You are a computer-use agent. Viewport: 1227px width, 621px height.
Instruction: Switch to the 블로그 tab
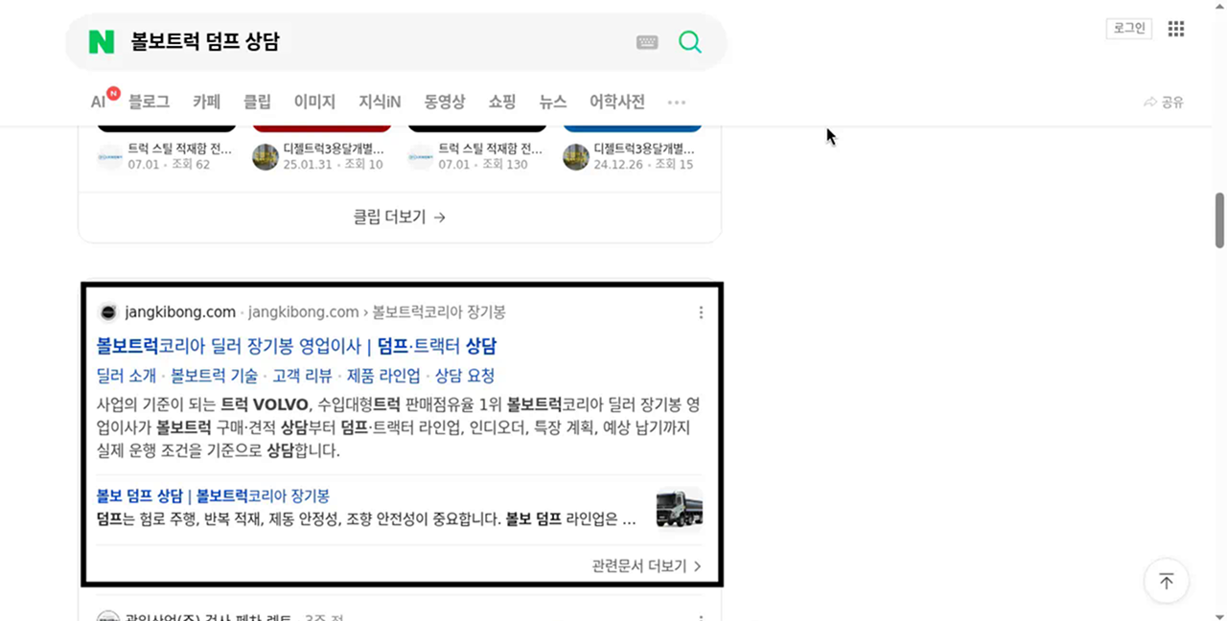coord(149,102)
